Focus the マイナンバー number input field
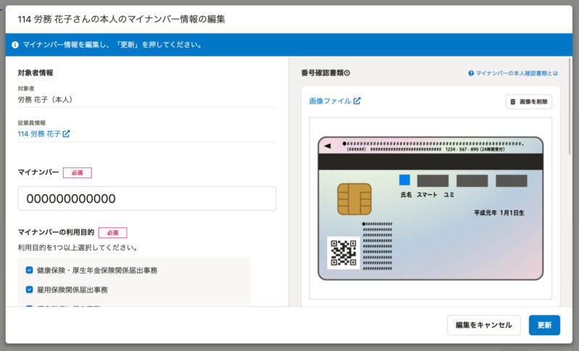The image size is (579, 351). coord(147,198)
